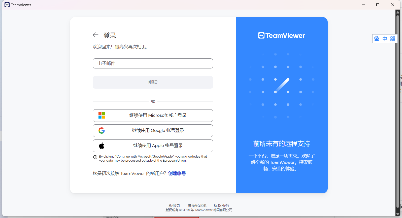
Task: Click the 登录 page heading
Action: [110, 35]
